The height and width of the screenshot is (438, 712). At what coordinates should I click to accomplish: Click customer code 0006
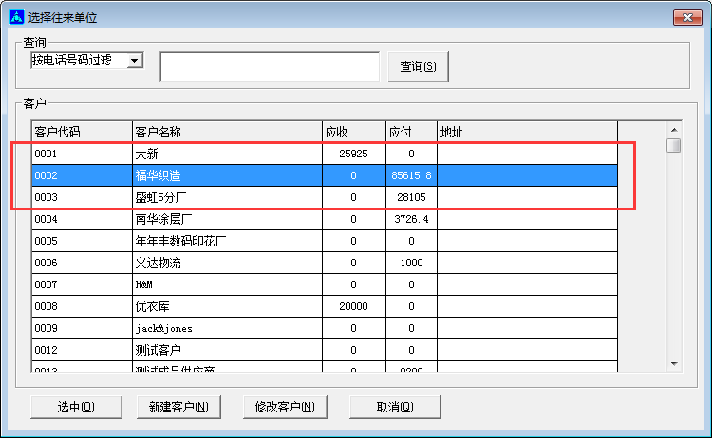46,263
